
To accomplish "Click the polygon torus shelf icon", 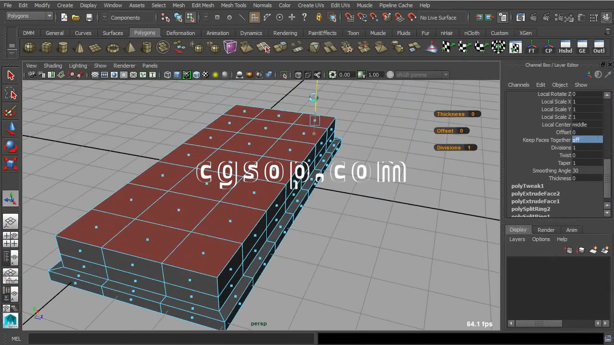I will pos(113,47).
